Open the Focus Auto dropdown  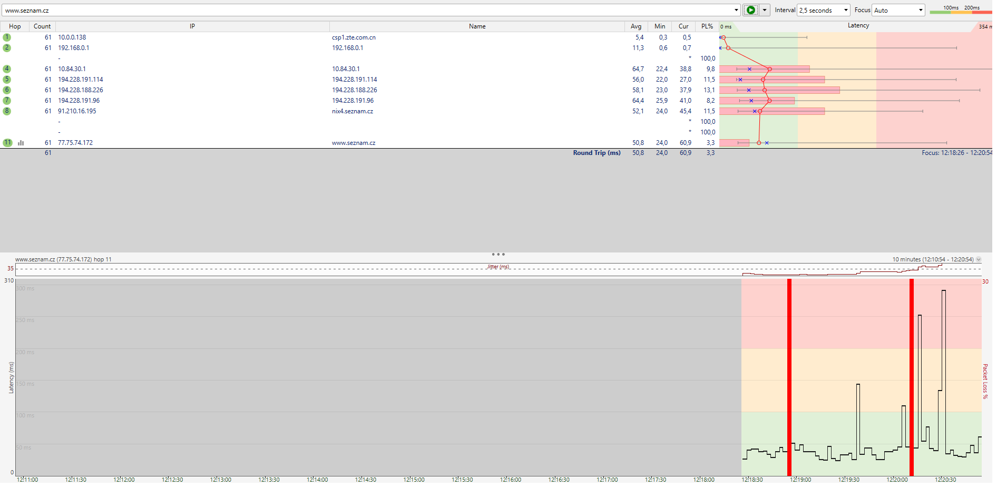pyautogui.click(x=898, y=10)
